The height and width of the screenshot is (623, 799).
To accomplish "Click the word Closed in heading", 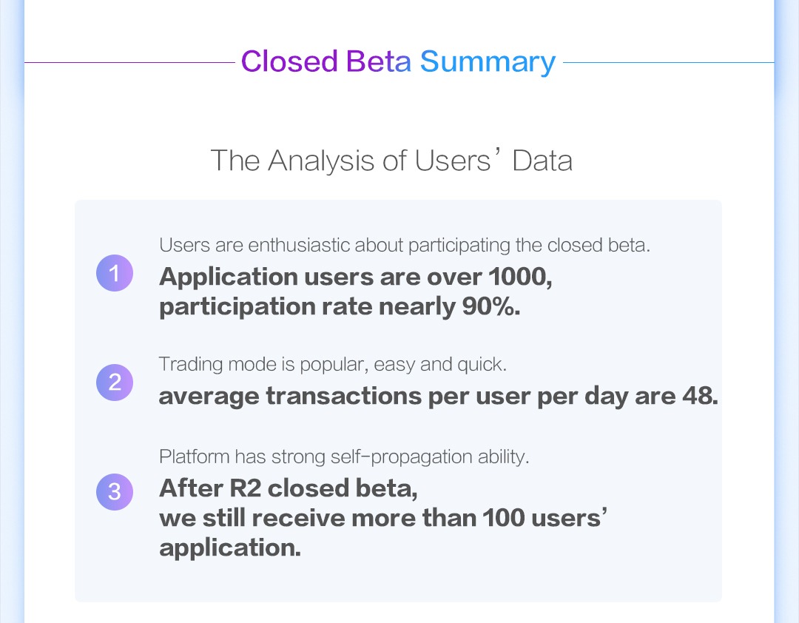I will (x=289, y=61).
